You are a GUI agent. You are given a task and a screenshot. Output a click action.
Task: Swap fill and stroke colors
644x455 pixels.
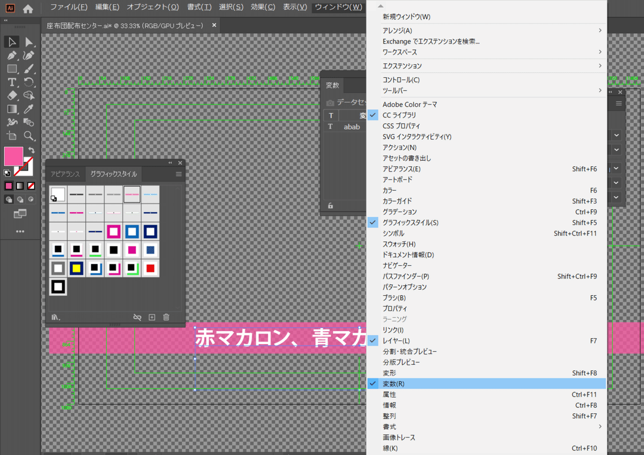(x=32, y=150)
